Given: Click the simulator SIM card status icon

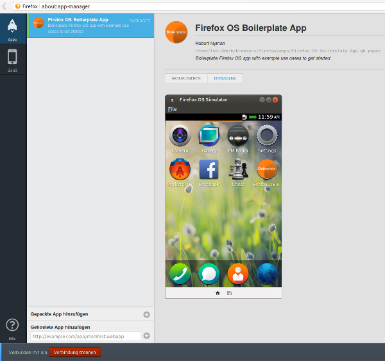Looking at the screenshot, I should coord(244,117).
